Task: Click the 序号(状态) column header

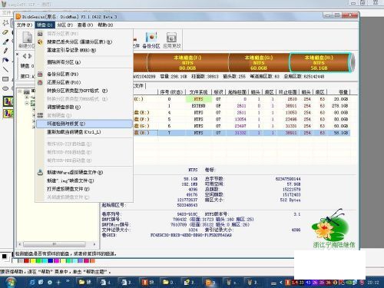Action: point(171,92)
